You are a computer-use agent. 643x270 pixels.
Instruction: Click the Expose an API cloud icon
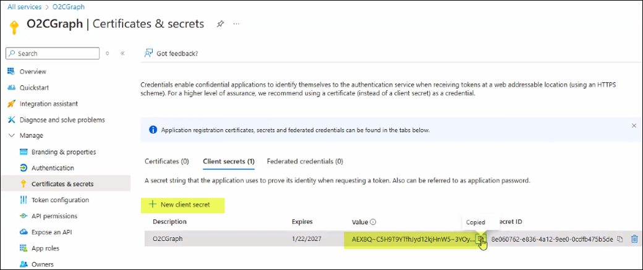click(23, 232)
